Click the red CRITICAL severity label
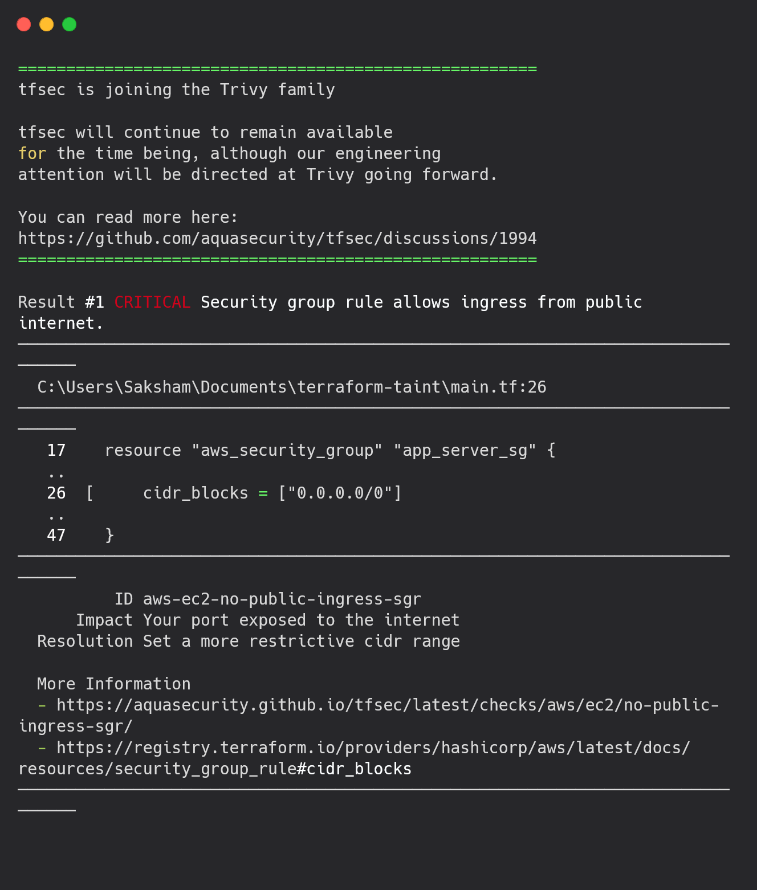Screen dimensions: 757x890 [152, 302]
